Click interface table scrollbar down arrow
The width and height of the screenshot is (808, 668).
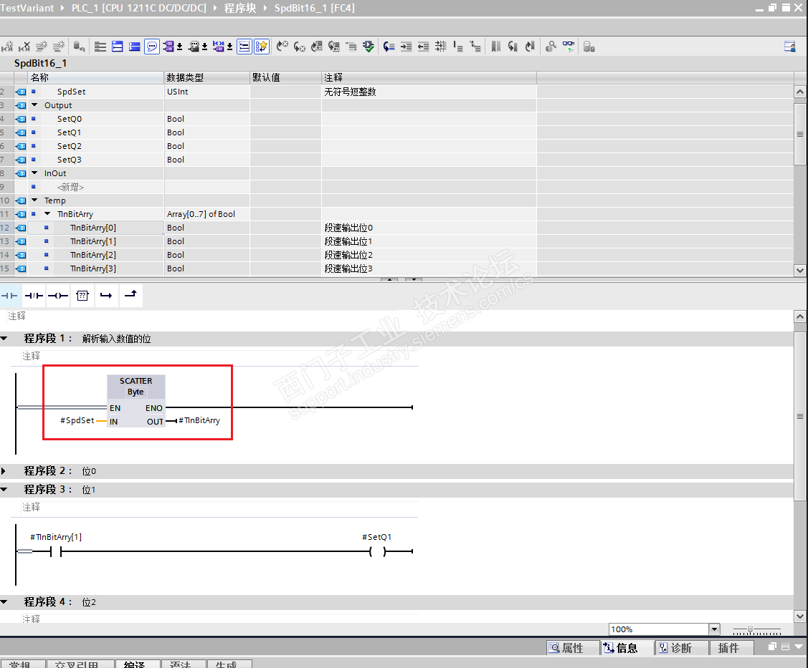[800, 270]
